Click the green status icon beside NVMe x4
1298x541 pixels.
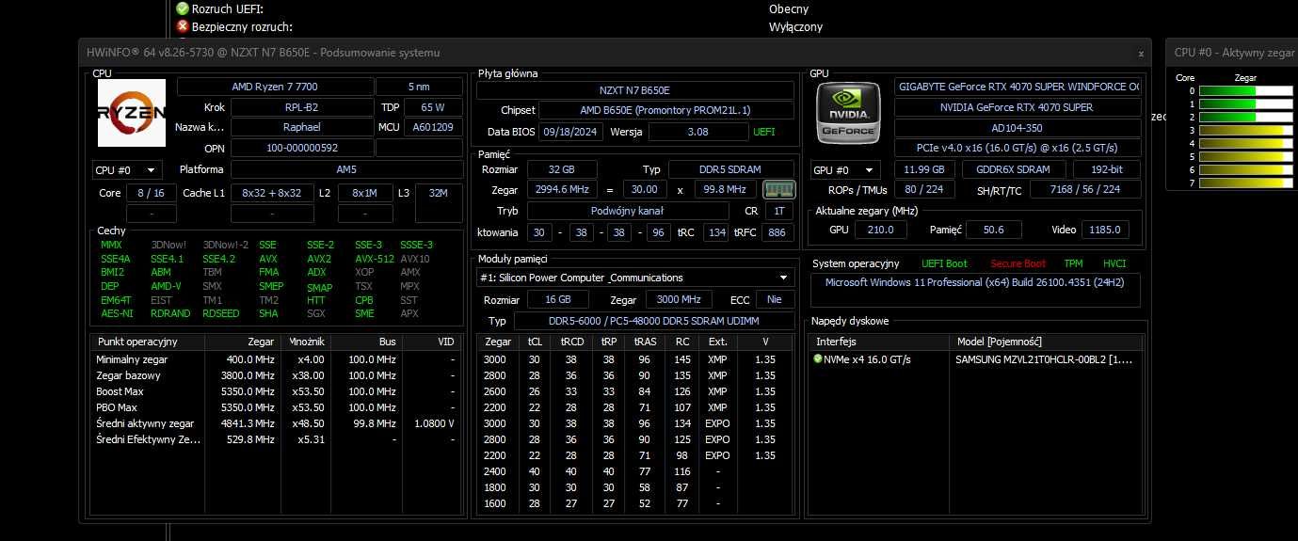pyautogui.click(x=818, y=359)
